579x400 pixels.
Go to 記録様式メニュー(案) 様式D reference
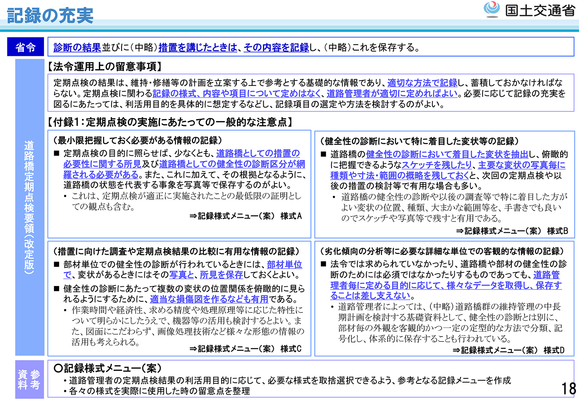[509, 350]
